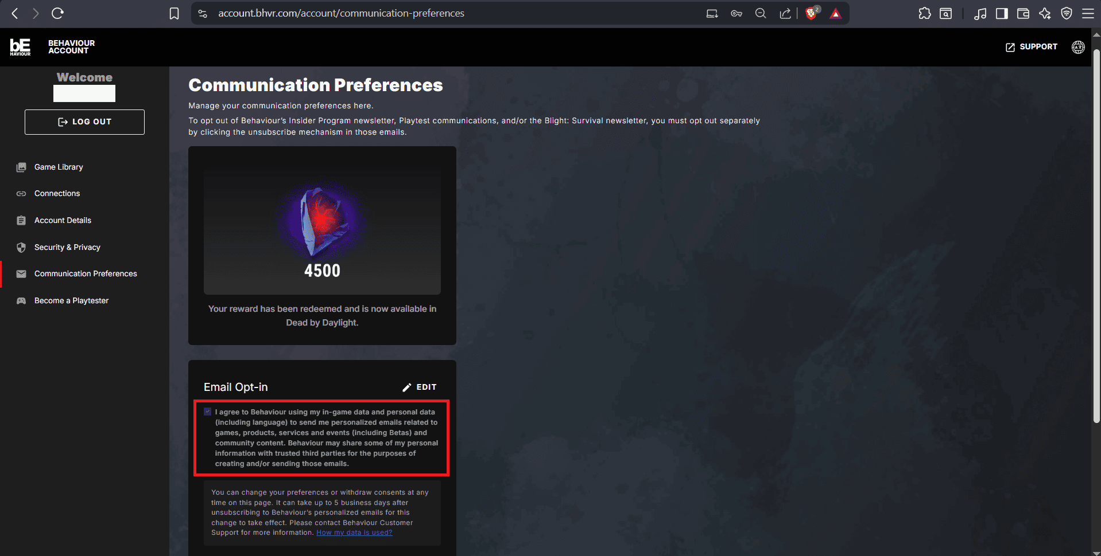Click the address bar URL field
The height and width of the screenshot is (556, 1101).
pos(341,13)
